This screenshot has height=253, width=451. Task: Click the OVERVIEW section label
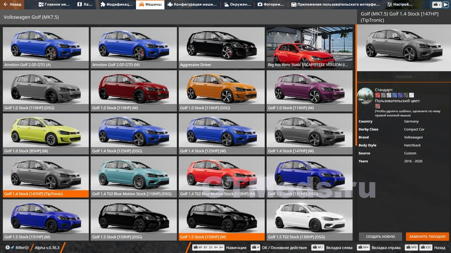pyautogui.click(x=404, y=77)
